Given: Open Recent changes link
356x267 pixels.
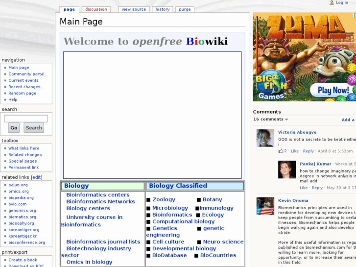Looking at the screenshot, I should 24,87.
